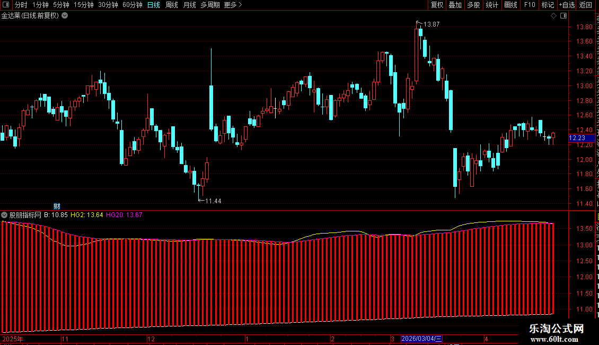The height and width of the screenshot is (345, 599).
Task: Open the 复权 adjustment menu
Action: [x=437, y=5]
